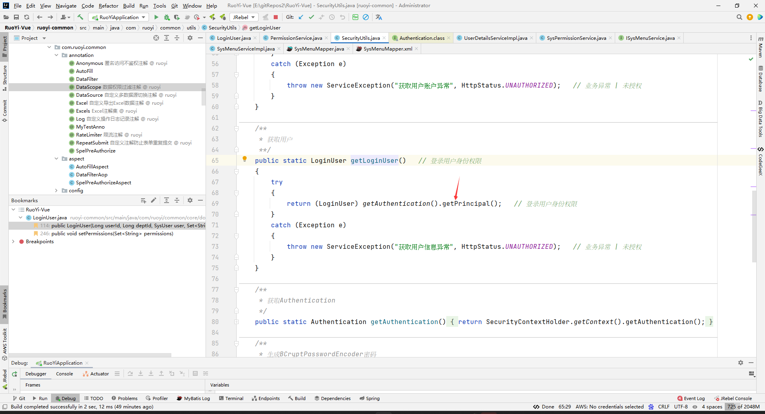The image size is (765, 414).
Task: Expand all in Project panel
Action: tap(167, 38)
